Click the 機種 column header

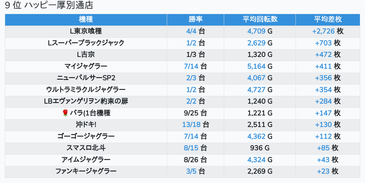[86, 19]
